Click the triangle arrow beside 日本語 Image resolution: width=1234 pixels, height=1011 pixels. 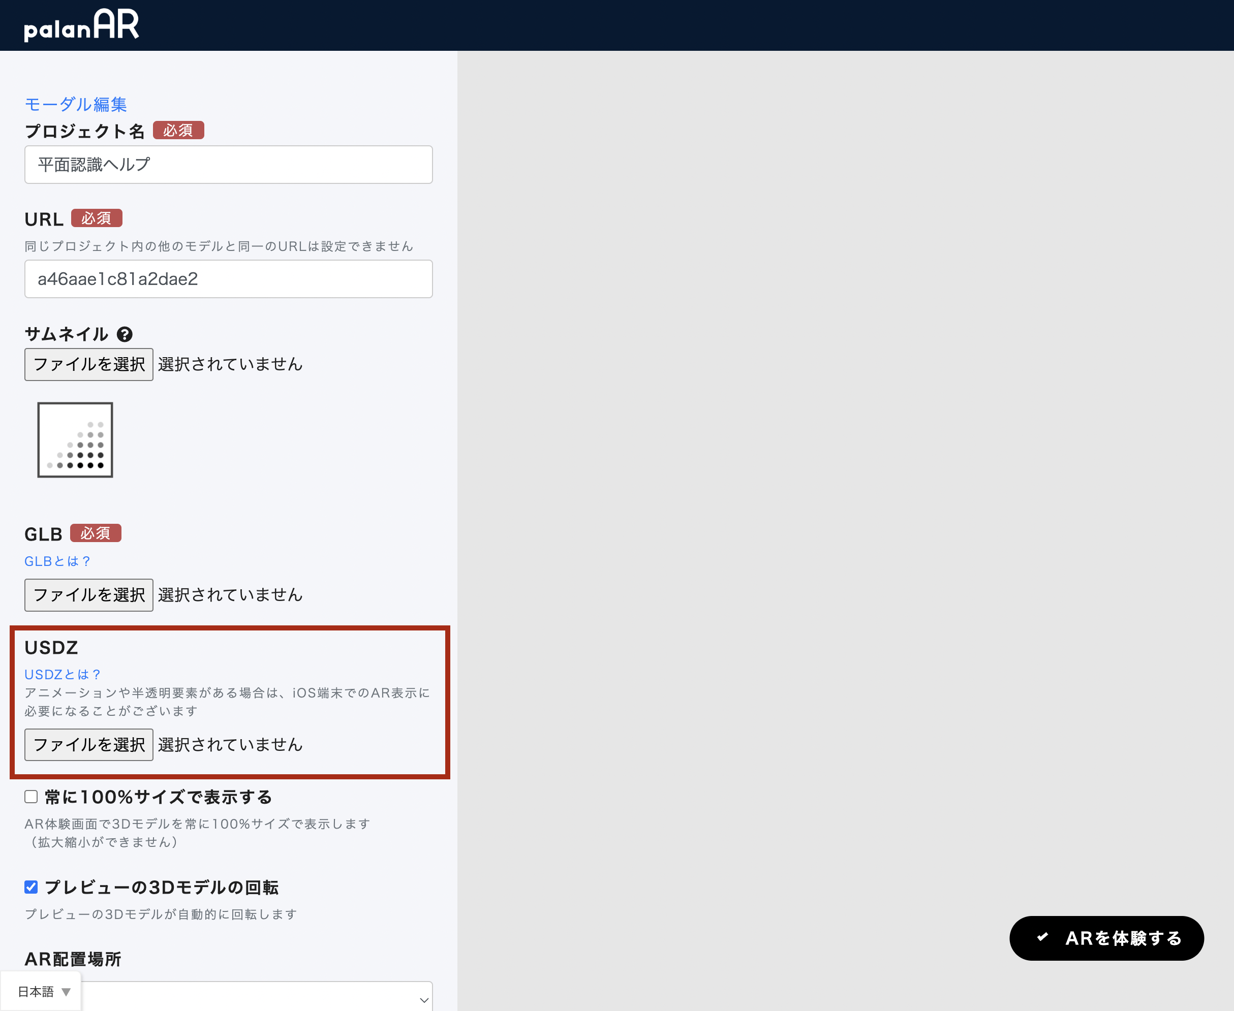(67, 992)
